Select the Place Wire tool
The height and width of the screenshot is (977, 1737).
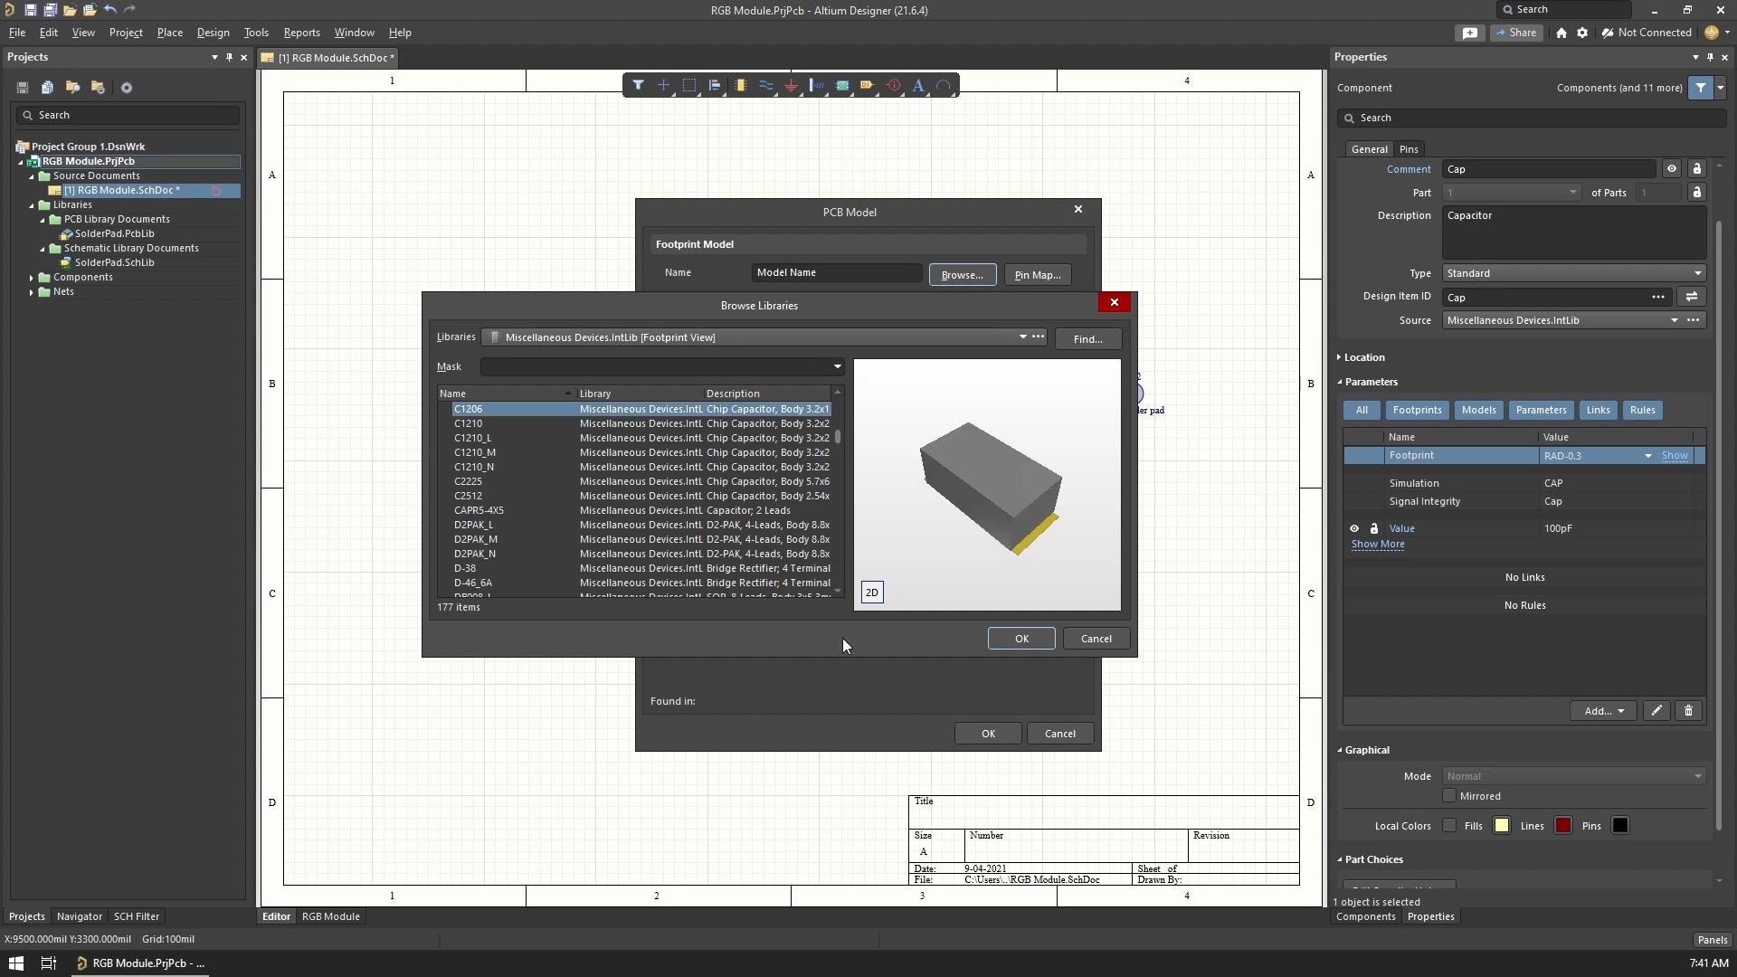pyautogui.click(x=766, y=85)
